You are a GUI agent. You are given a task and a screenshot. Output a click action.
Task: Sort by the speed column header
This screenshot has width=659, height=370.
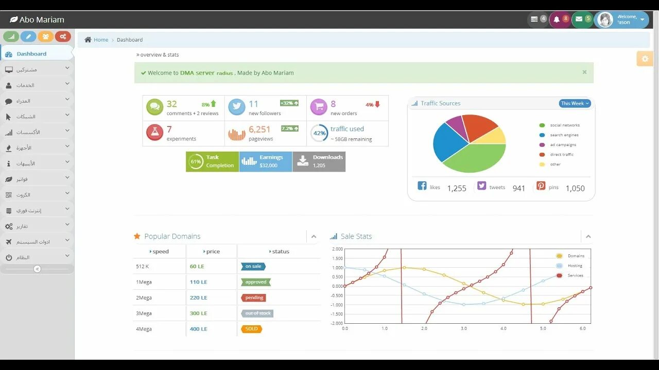[x=159, y=251]
